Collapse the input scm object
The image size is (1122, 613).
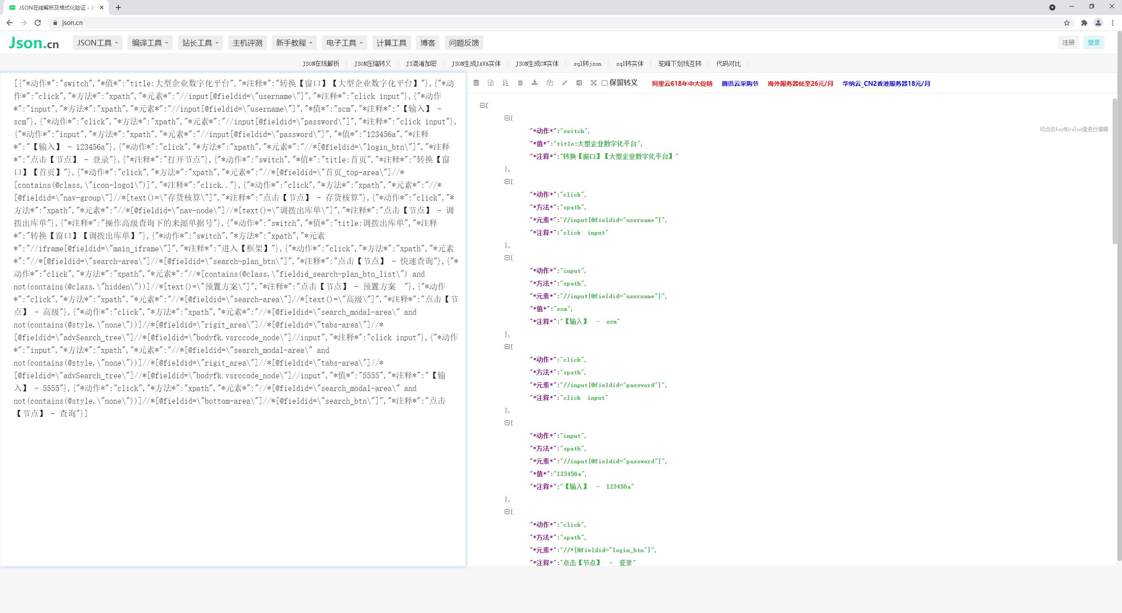click(x=507, y=257)
